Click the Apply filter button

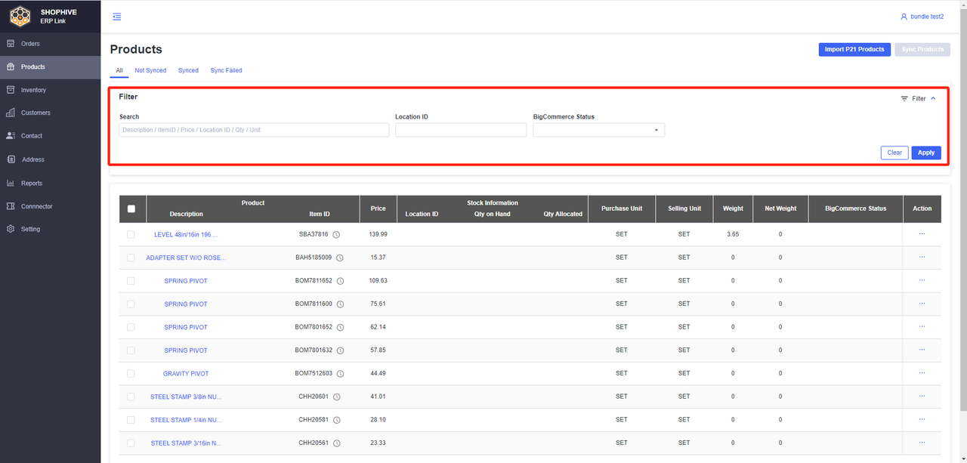coord(926,153)
